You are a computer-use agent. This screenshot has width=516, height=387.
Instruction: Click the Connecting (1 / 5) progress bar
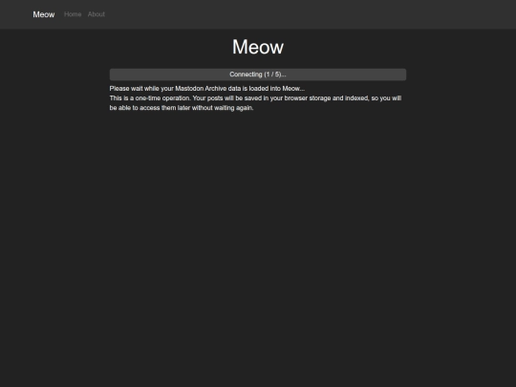click(258, 75)
